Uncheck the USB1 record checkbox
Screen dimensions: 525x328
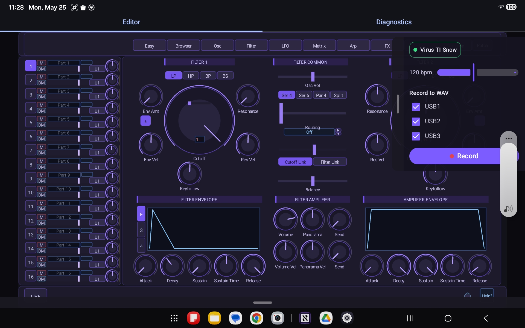pyautogui.click(x=416, y=107)
